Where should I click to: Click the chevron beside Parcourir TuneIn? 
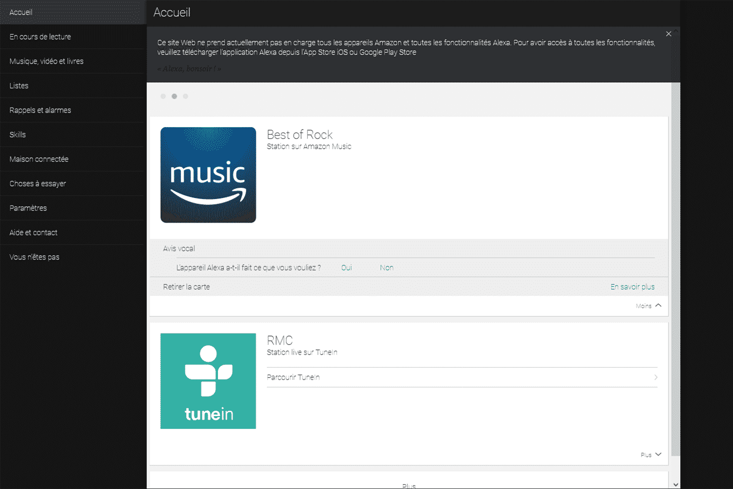coord(656,377)
